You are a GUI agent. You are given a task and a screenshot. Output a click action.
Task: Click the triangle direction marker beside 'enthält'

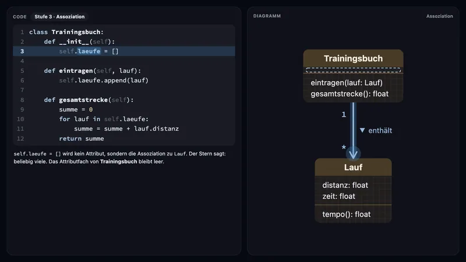pos(362,130)
